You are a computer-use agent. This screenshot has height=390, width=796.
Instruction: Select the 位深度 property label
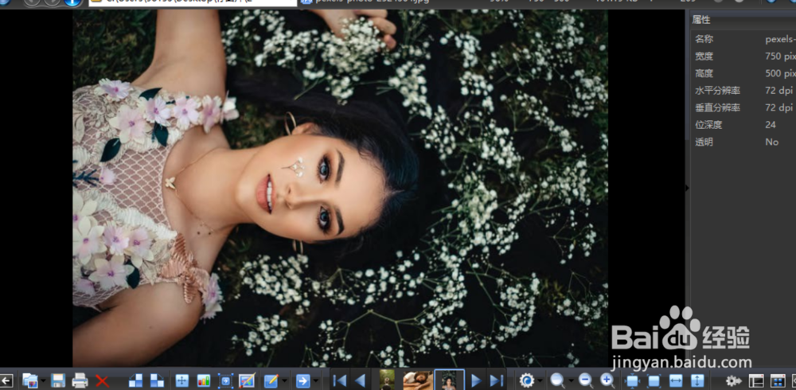point(708,125)
